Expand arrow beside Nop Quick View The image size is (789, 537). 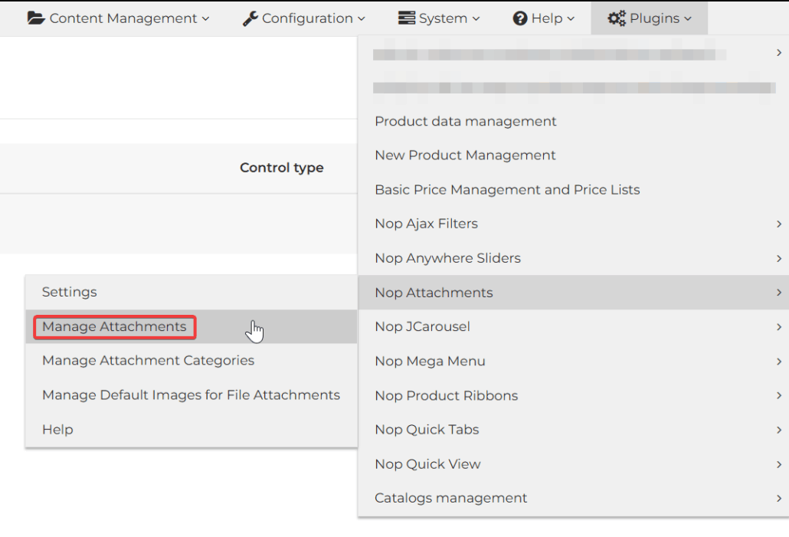pos(779,464)
